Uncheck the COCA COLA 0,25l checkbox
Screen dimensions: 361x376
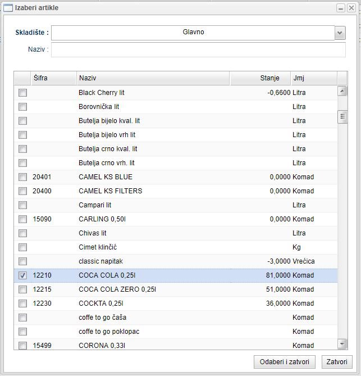pyautogui.click(x=22, y=275)
